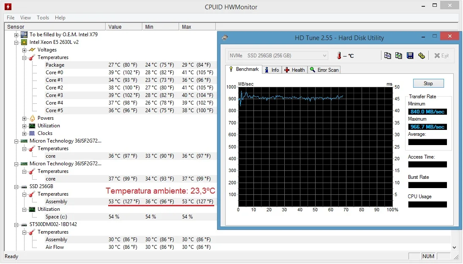Expand the O.E.M. Intel X79 node
Screen dimensions: 463x264
[16, 35]
